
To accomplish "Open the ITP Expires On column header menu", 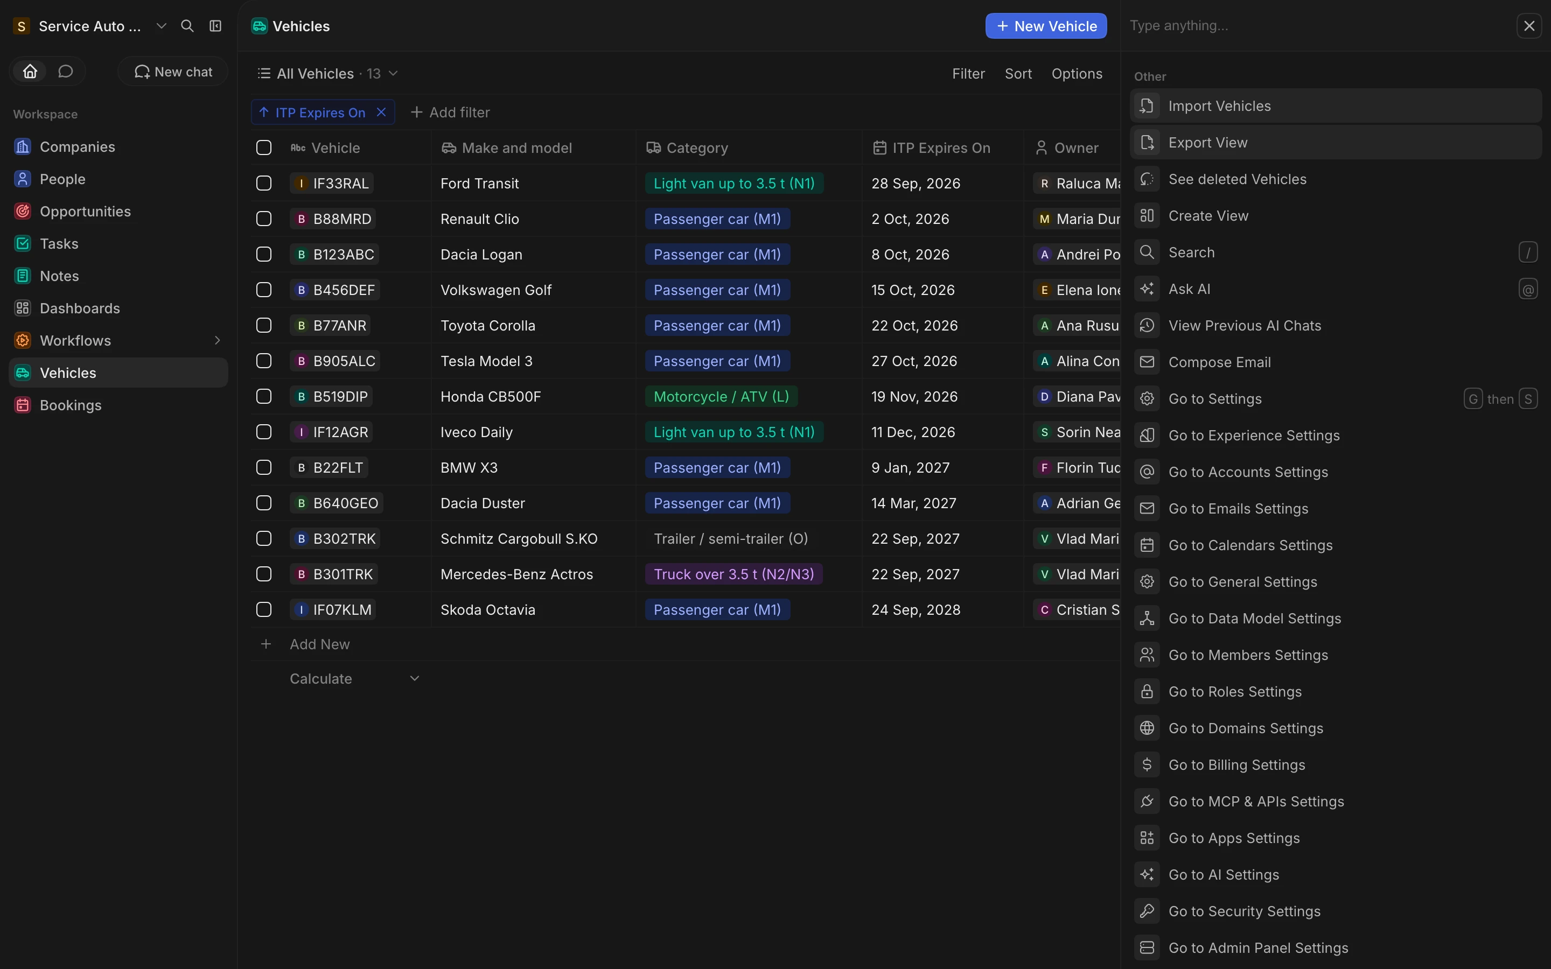I will (942, 148).
